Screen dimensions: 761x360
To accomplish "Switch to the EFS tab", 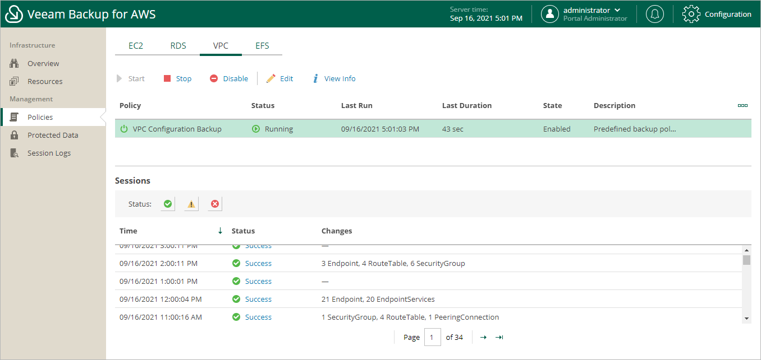I will 262,45.
